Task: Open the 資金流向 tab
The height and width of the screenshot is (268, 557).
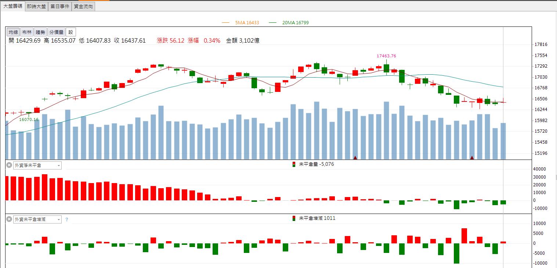Action: [x=83, y=6]
